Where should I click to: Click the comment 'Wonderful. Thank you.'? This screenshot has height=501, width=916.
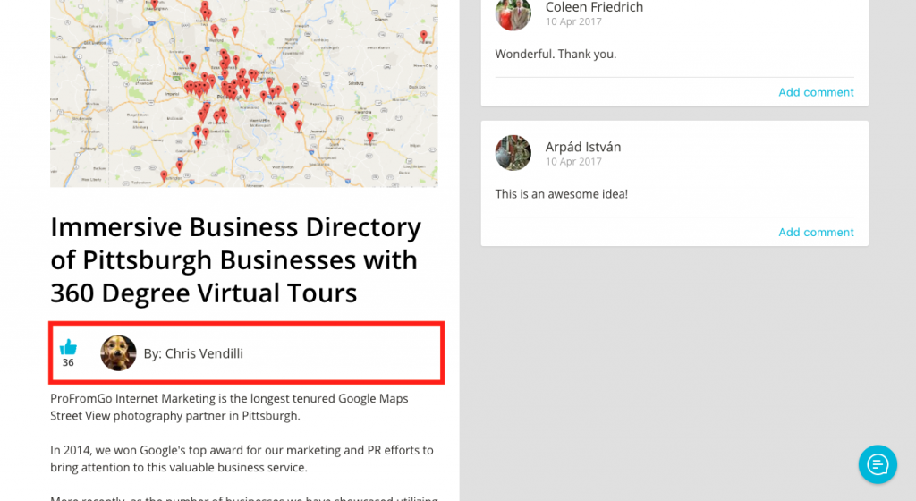(556, 54)
